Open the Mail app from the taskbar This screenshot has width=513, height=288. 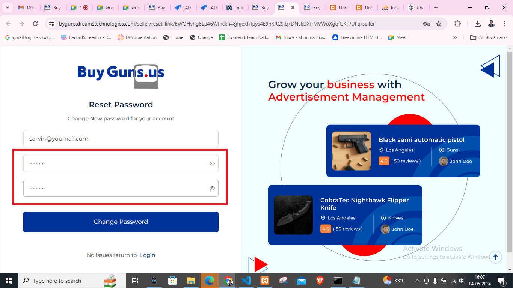(x=301, y=280)
